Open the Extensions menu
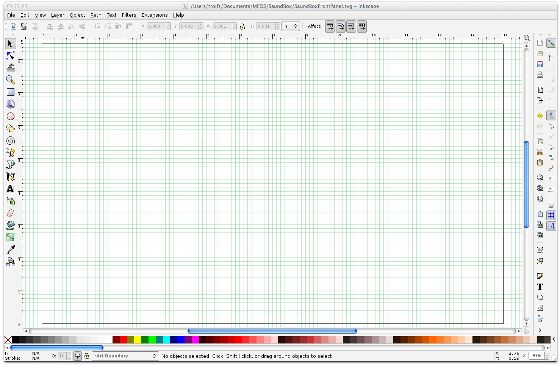The image size is (560, 365). coord(154,15)
